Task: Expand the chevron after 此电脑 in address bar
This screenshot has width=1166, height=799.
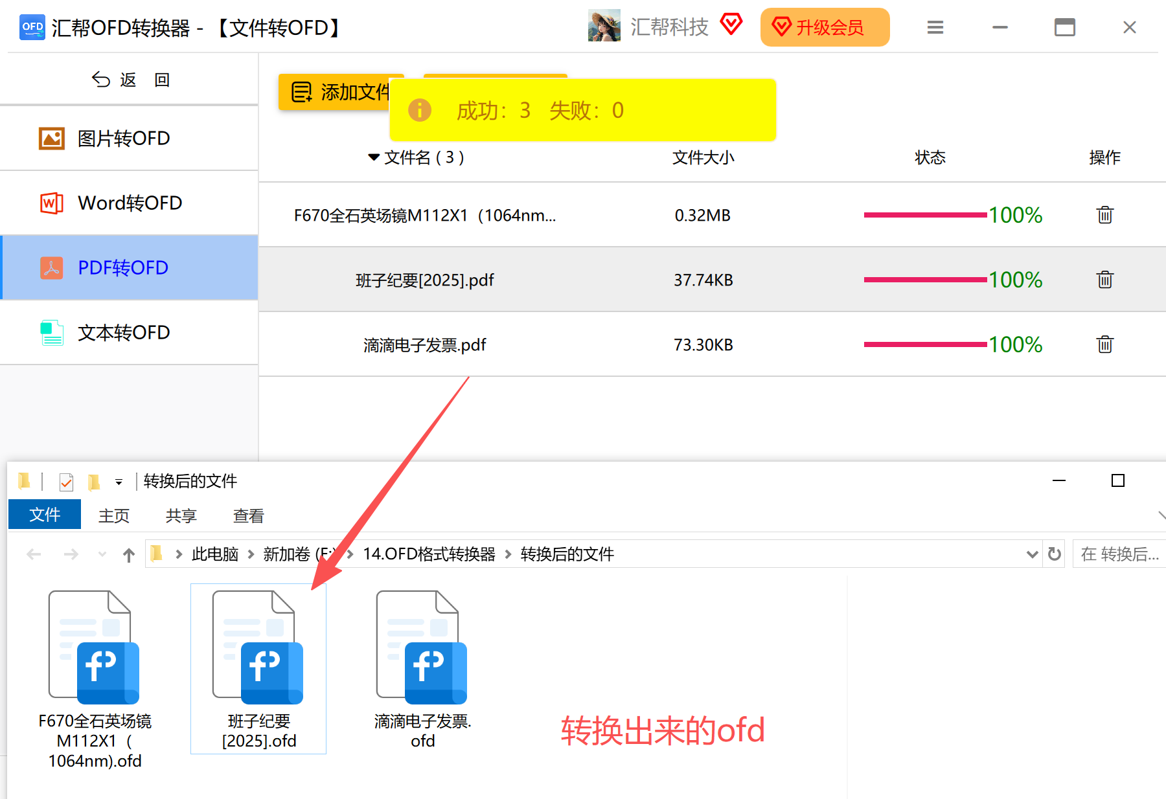Action: click(x=251, y=554)
